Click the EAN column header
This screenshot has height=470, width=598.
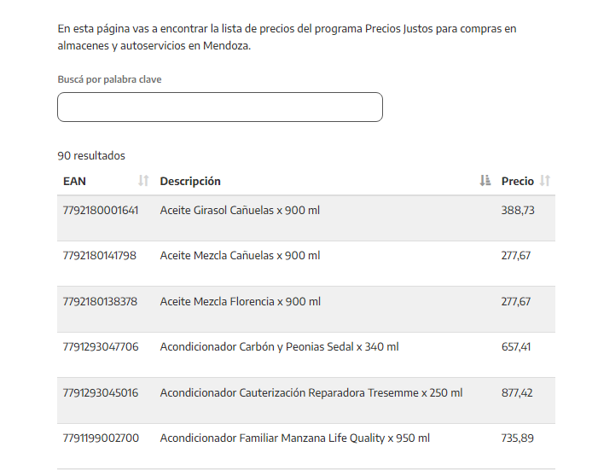pos(75,181)
